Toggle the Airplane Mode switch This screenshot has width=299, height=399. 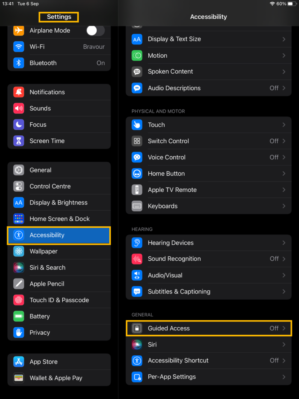[95, 31]
